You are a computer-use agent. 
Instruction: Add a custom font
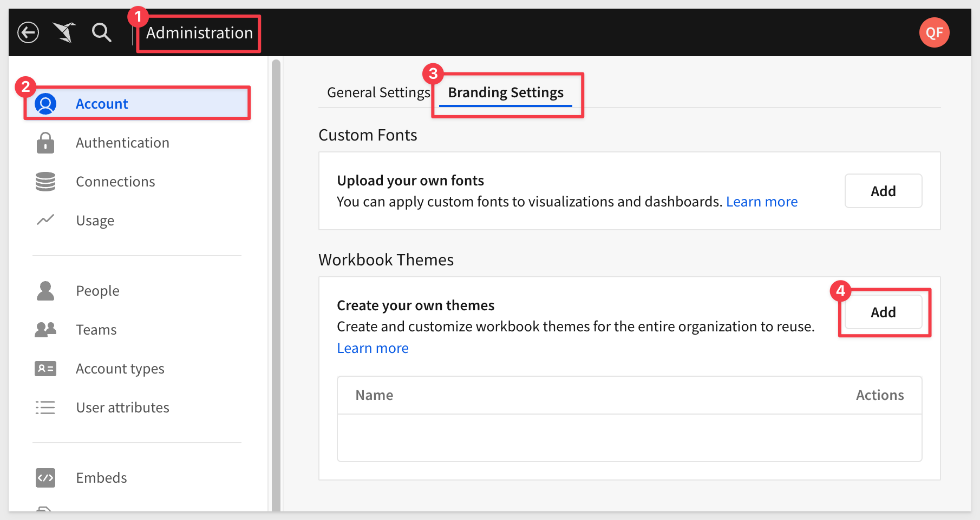pyautogui.click(x=883, y=191)
